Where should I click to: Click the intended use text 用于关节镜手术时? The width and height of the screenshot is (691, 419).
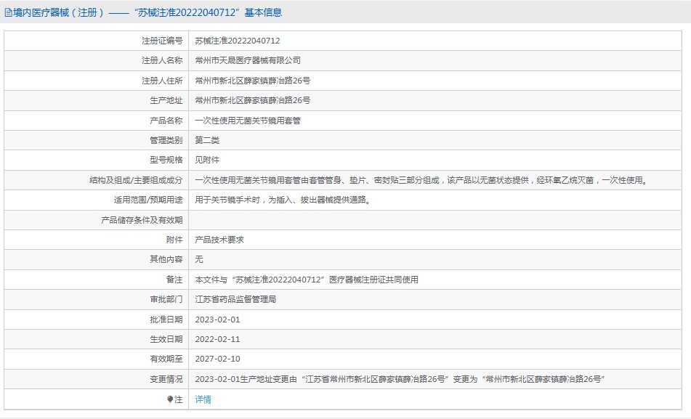[x=283, y=200]
